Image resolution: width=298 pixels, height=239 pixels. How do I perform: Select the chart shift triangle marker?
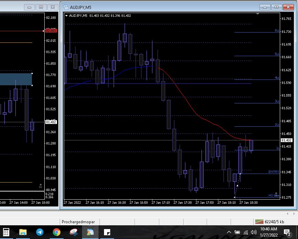click(257, 14)
